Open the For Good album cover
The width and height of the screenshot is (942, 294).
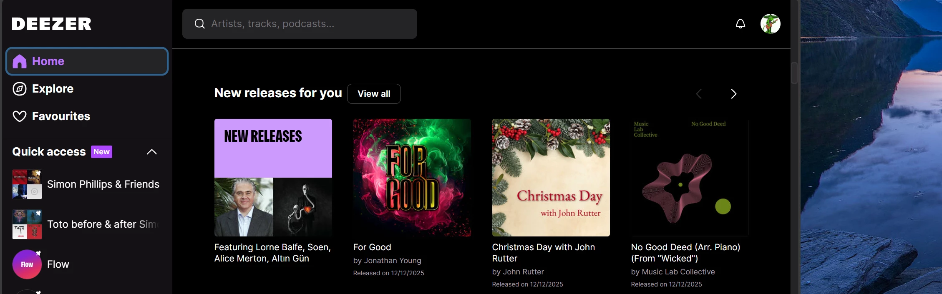412,178
